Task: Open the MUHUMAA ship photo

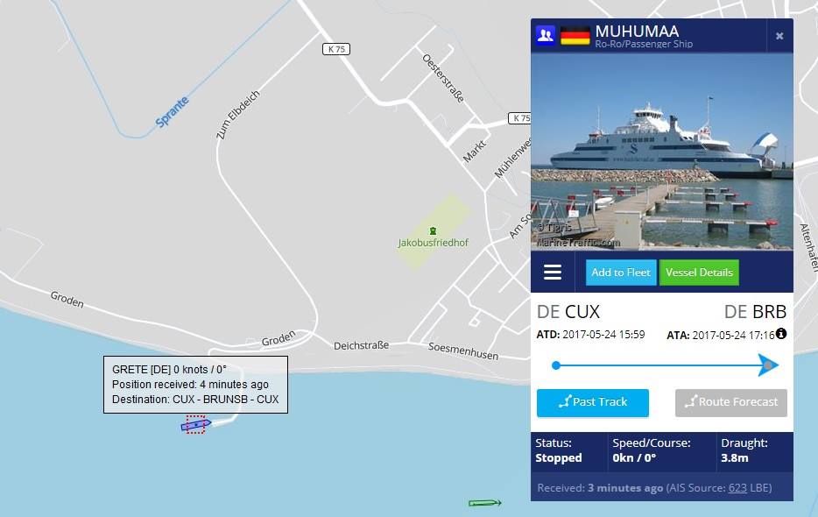Action: [662, 151]
